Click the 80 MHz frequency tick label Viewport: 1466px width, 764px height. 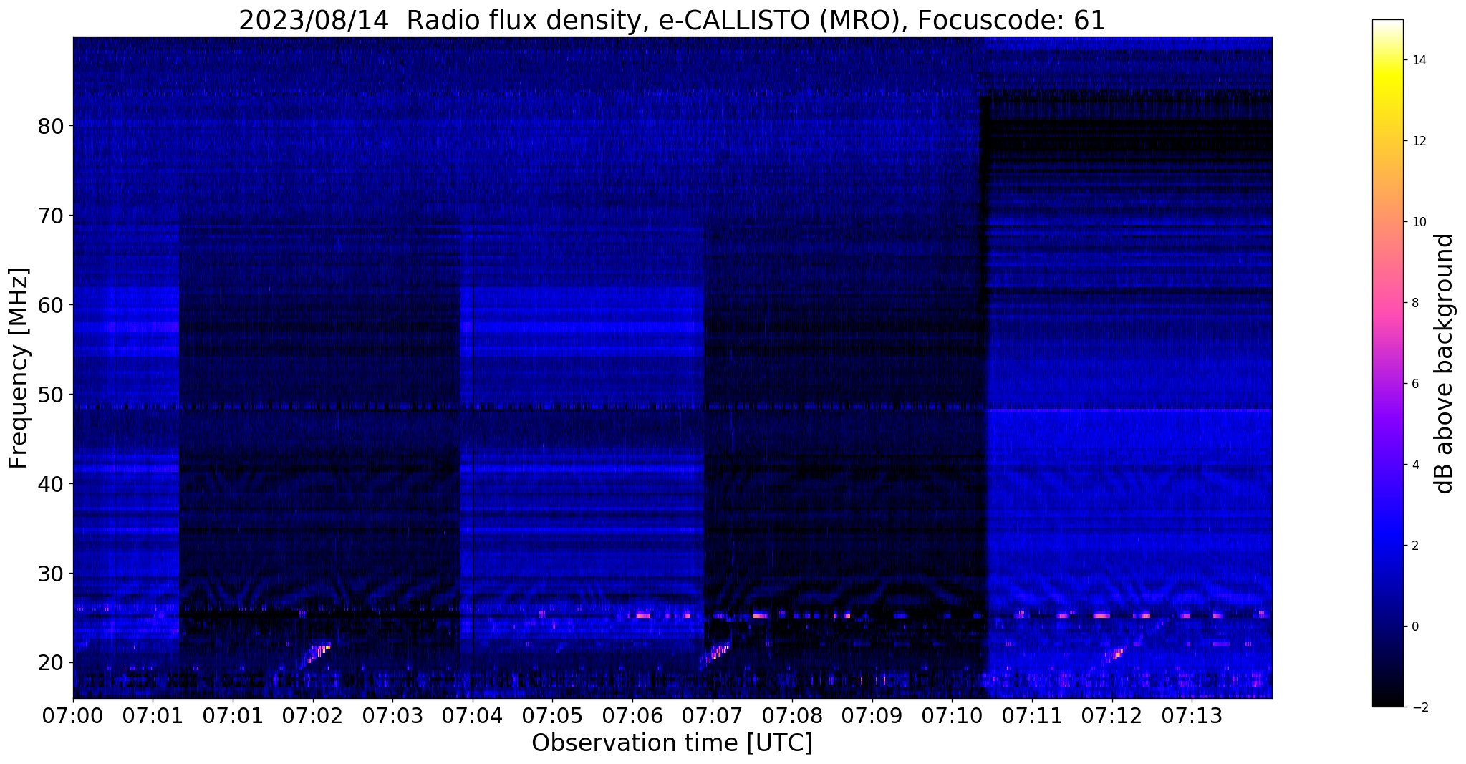[x=50, y=126]
